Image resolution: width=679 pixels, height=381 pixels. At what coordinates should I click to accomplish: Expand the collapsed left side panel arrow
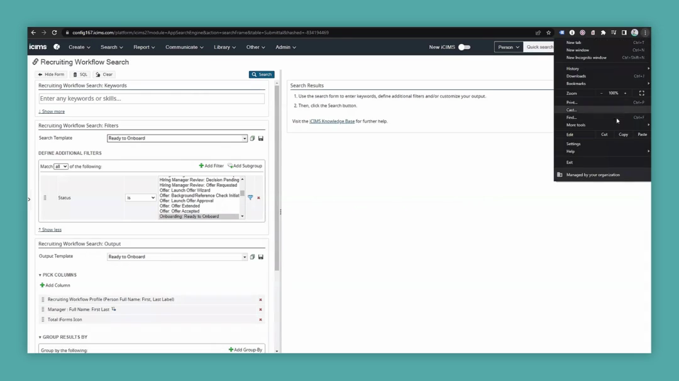29,199
